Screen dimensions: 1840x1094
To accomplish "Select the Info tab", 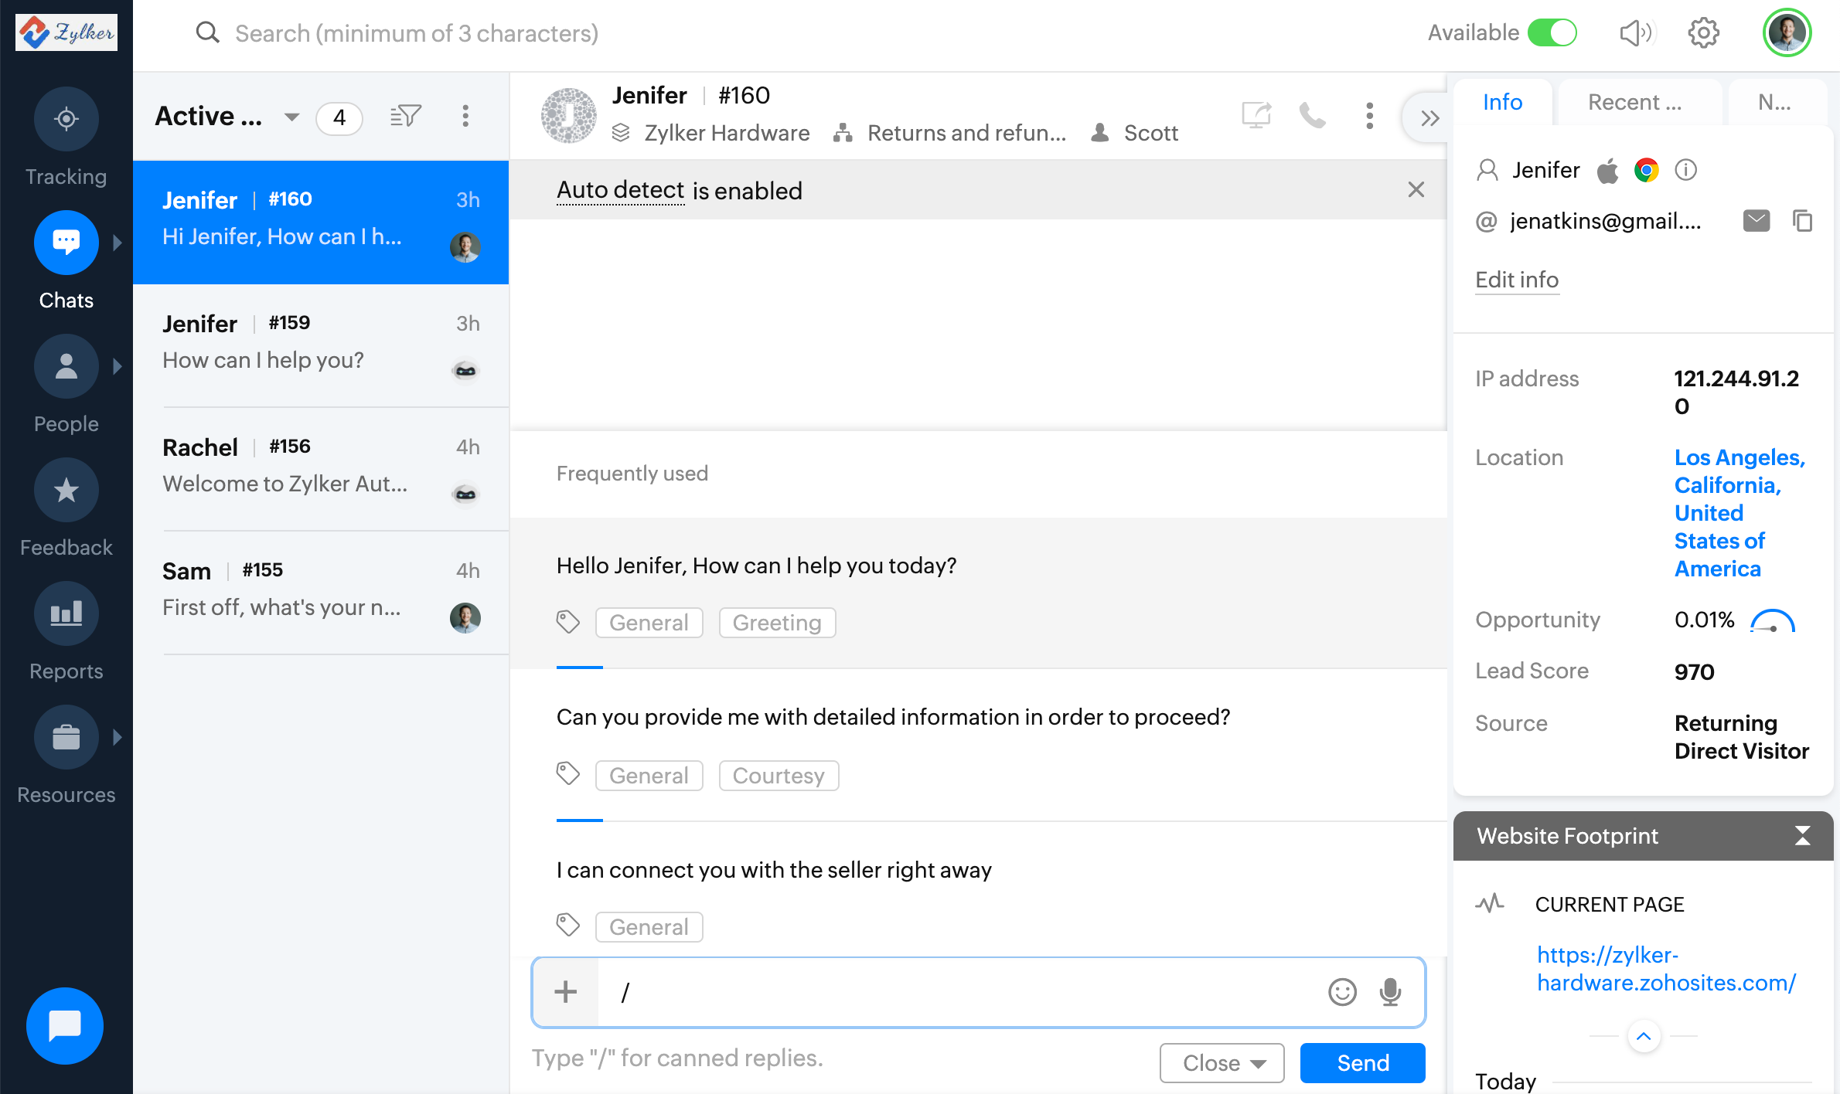I will [1502, 103].
